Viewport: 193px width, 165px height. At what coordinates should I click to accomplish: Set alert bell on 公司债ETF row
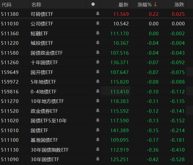[98, 23]
